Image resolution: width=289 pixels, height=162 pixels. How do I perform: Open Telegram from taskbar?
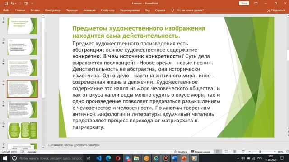[127, 158]
